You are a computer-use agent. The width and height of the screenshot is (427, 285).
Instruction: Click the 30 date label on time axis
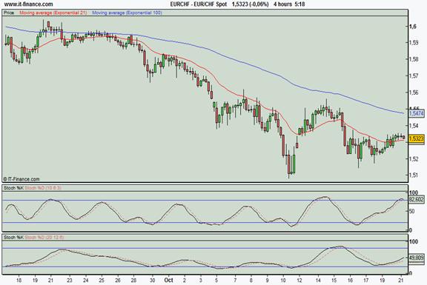153,281
